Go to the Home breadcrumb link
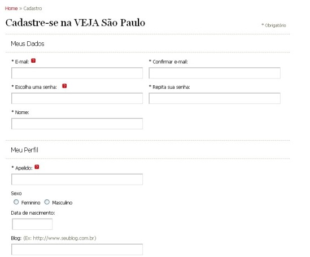310x257 pixels. [11, 8]
